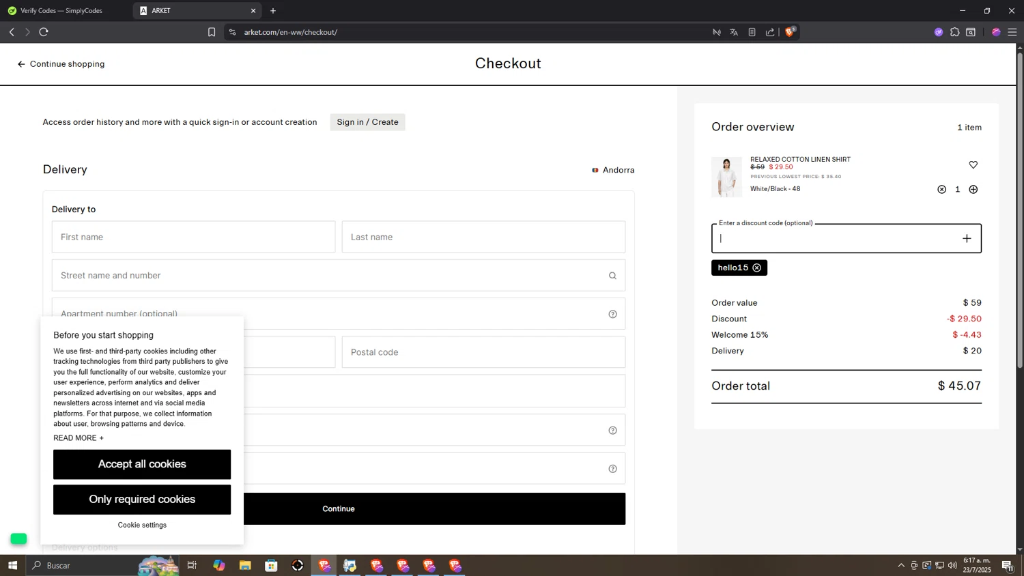Click the Last name field
The height and width of the screenshot is (576, 1024).
point(483,237)
